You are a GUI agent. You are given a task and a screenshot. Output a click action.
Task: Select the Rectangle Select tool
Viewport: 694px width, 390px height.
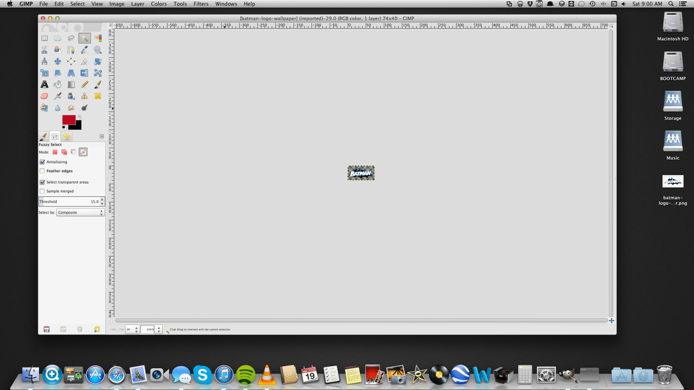[x=44, y=38]
